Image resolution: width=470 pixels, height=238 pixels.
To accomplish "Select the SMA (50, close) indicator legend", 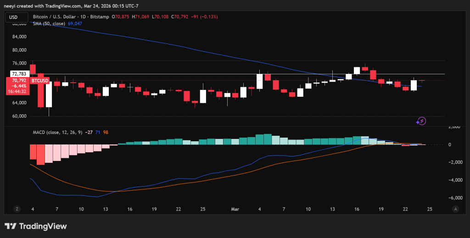I will 51,23.
